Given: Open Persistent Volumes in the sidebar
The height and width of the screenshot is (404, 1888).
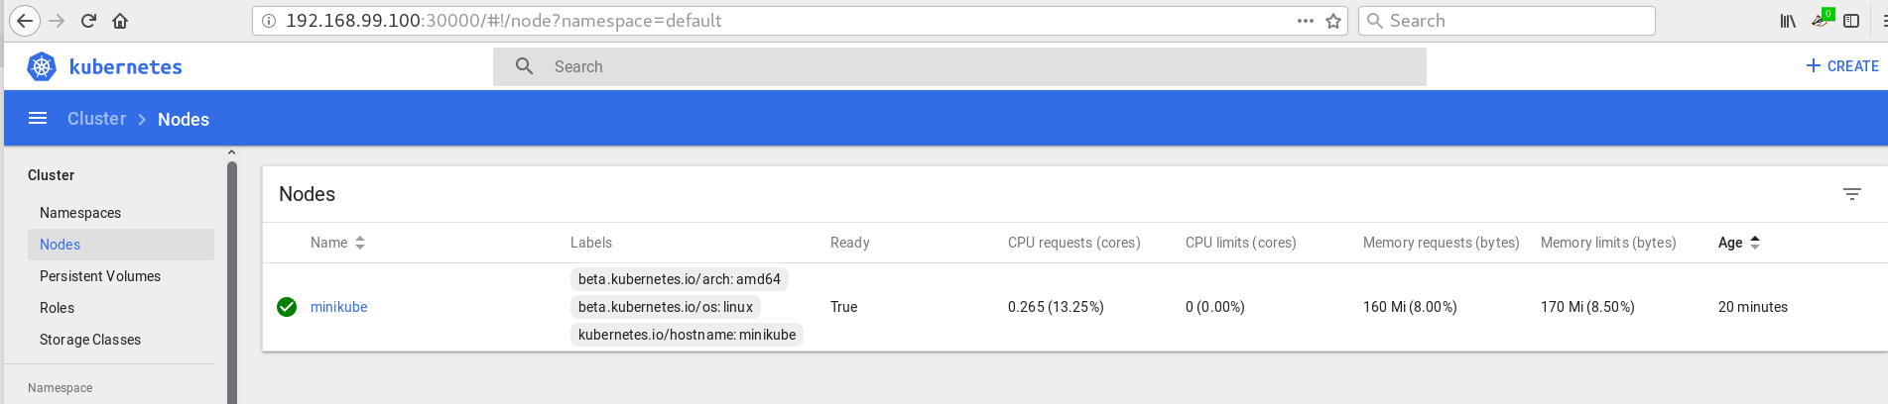Looking at the screenshot, I should point(100,276).
